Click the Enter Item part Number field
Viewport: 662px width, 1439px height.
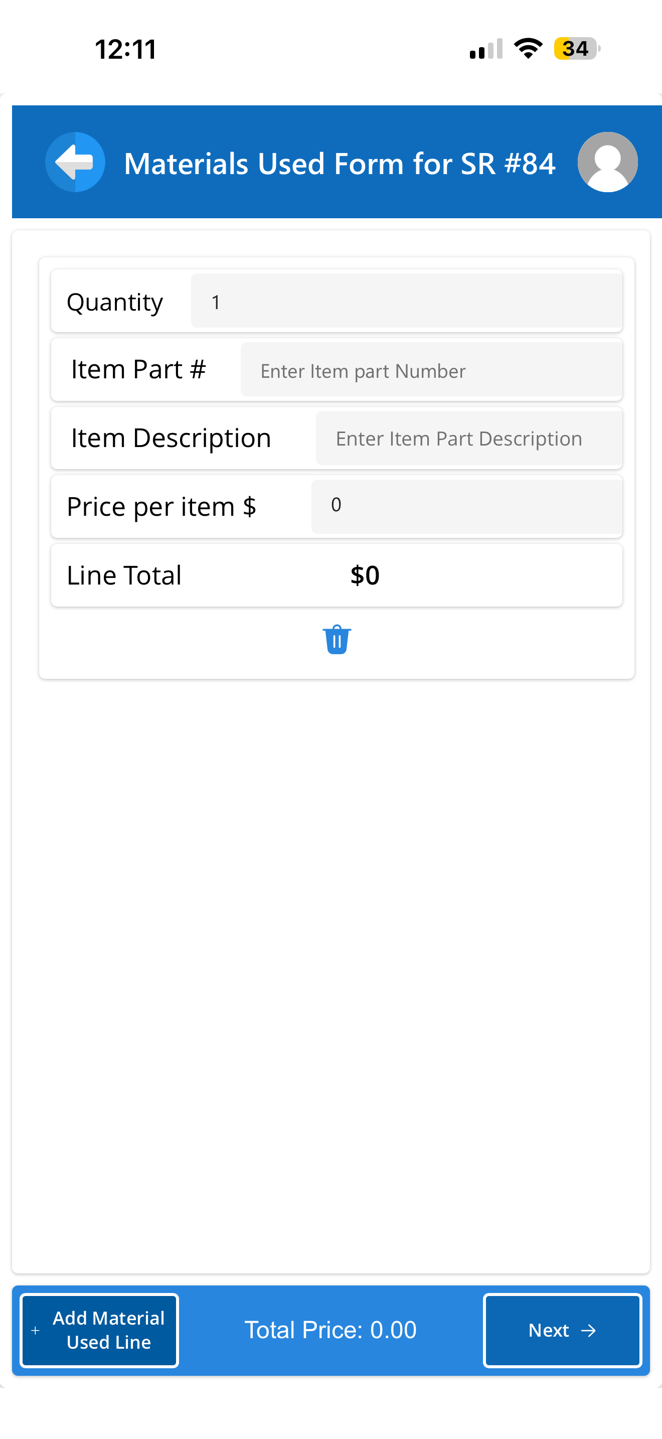[x=430, y=370]
